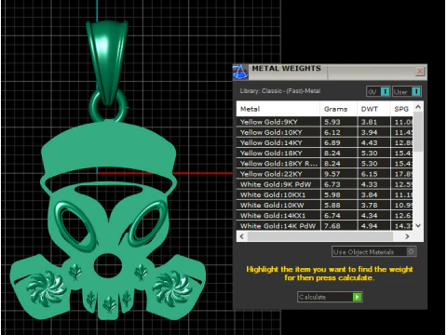Click the vertical scrollbar thumb

pyautogui.click(x=418, y=131)
